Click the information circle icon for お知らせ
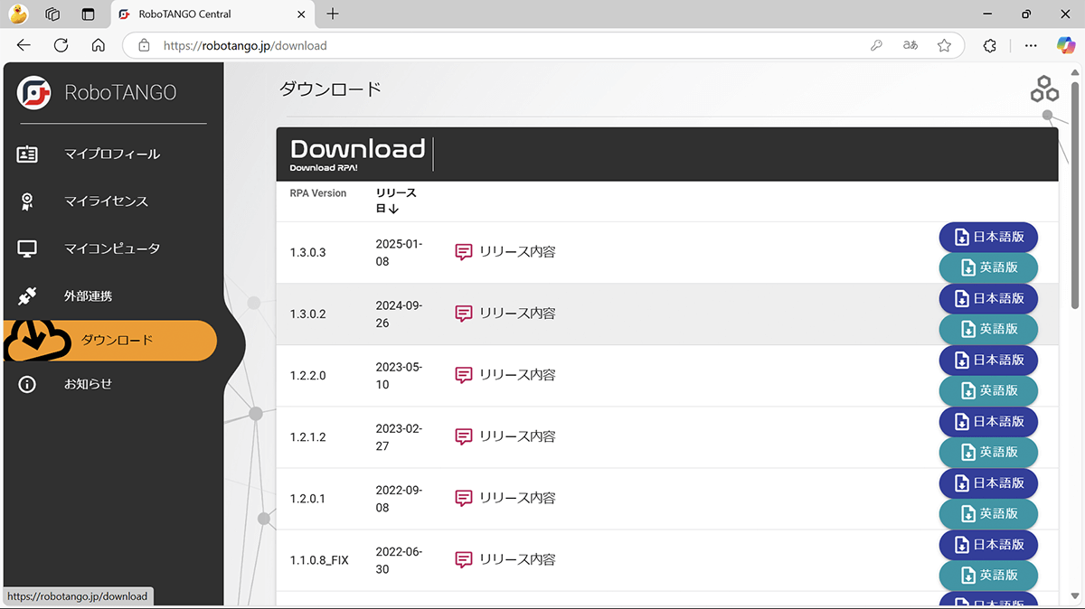Viewport: 1085px width, 609px height. [x=27, y=384]
